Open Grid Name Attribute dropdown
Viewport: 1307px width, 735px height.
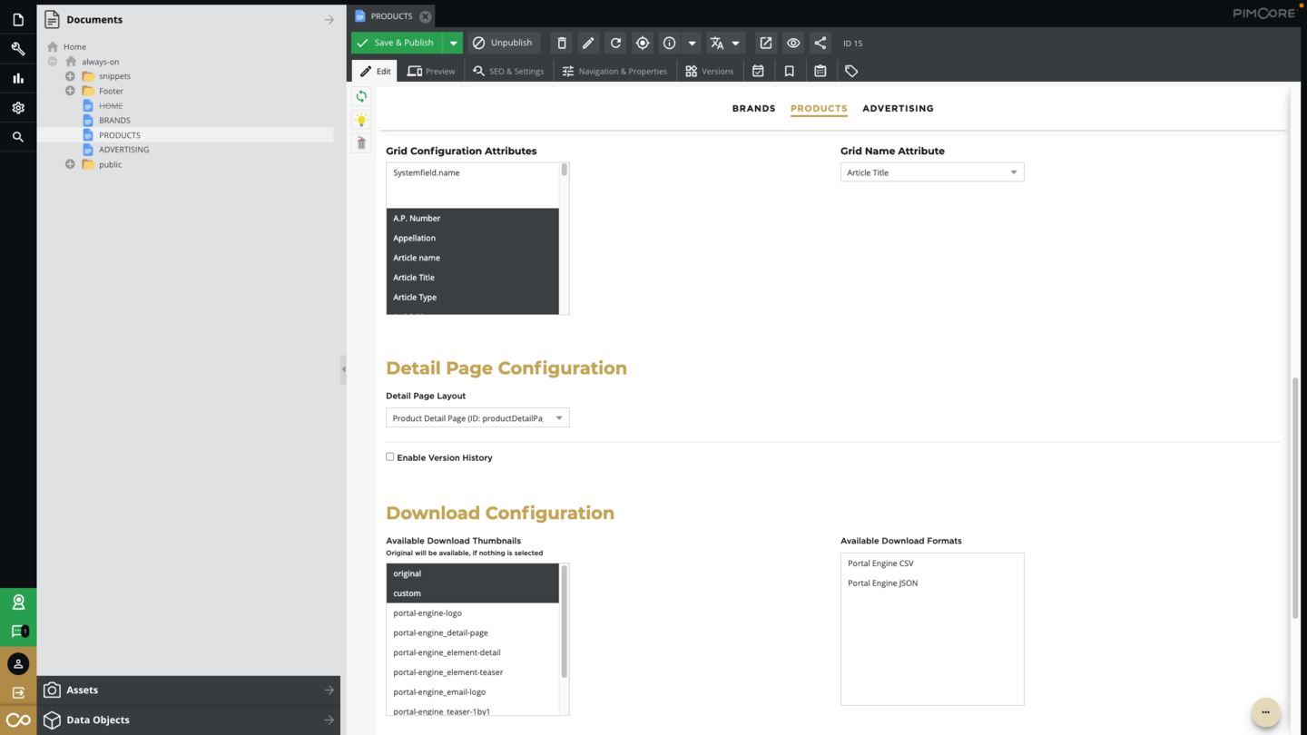(1013, 172)
